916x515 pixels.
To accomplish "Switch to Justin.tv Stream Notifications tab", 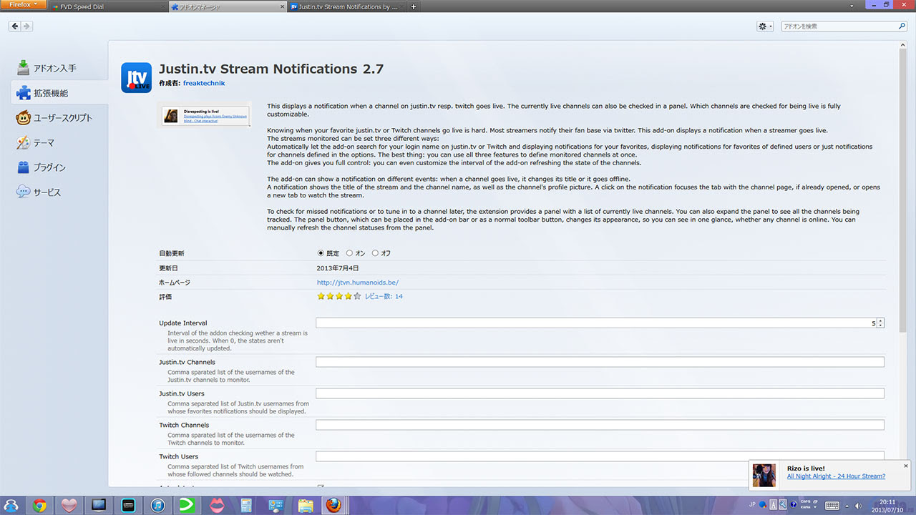I will click(347, 6).
